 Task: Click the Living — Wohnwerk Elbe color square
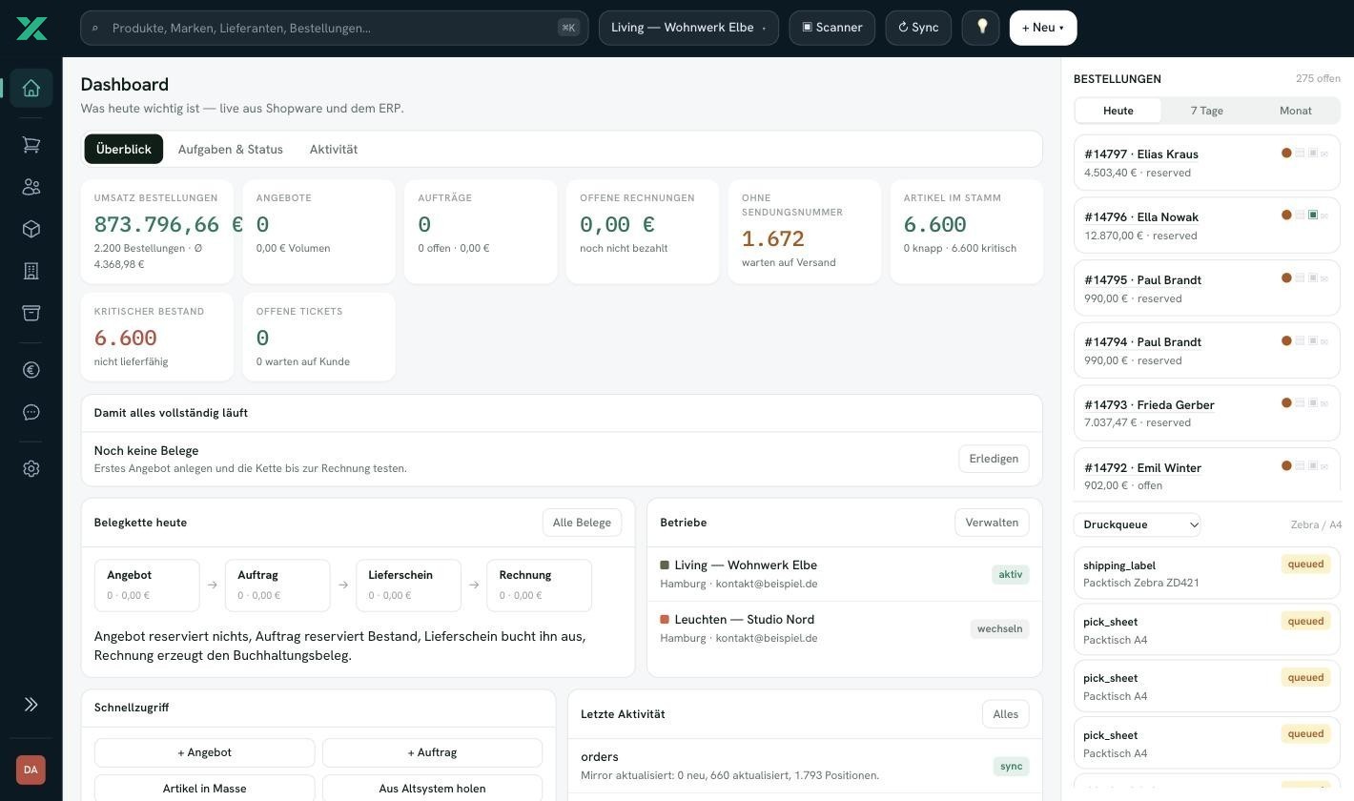click(665, 565)
